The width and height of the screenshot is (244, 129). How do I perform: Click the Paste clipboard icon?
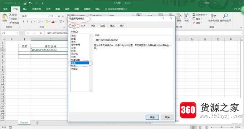(5, 16)
